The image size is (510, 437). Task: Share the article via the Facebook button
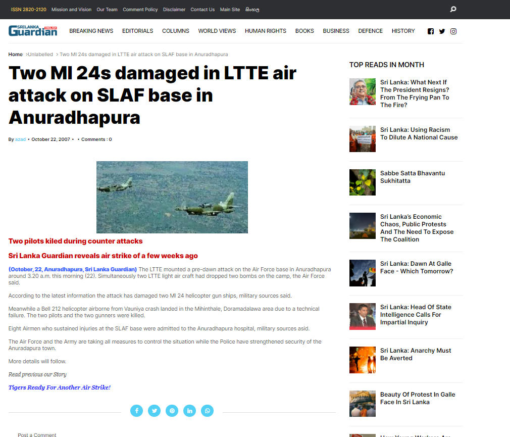[136, 411]
